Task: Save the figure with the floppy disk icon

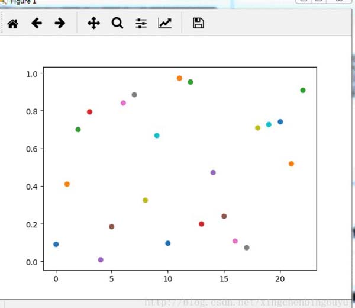Action: click(198, 23)
